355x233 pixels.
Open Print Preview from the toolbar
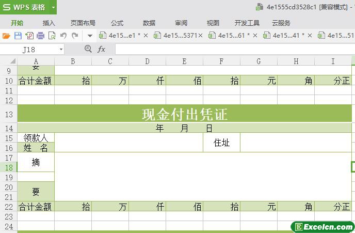(x=52, y=36)
